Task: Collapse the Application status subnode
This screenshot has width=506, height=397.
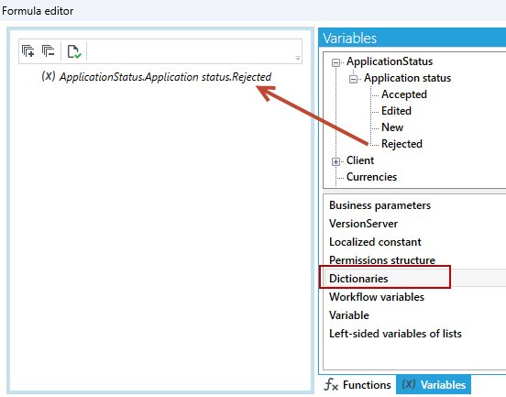Action: (353, 79)
